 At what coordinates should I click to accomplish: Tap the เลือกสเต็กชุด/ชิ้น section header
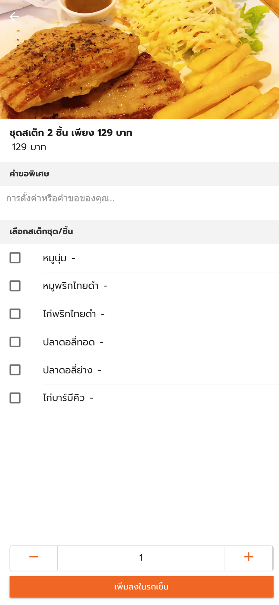[x=41, y=232]
